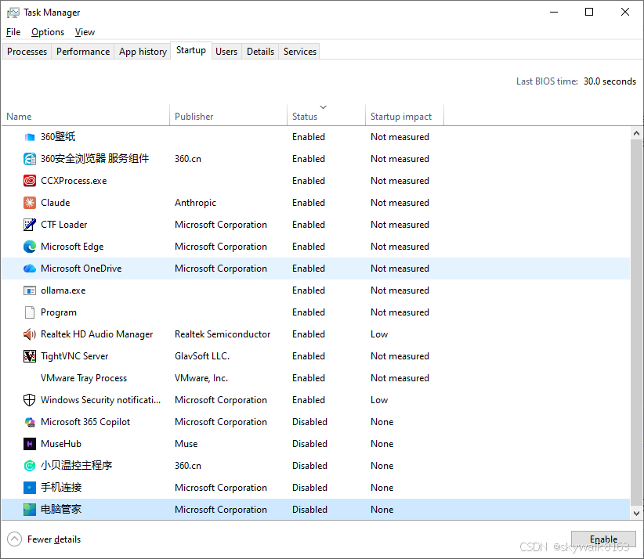Image resolution: width=644 pixels, height=559 pixels.
Task: Select the VMware Tray Process row
Action: click(316, 378)
